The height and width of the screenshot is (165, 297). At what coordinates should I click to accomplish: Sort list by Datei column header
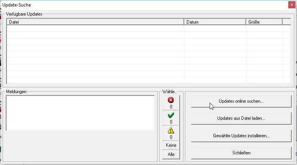coord(95,22)
